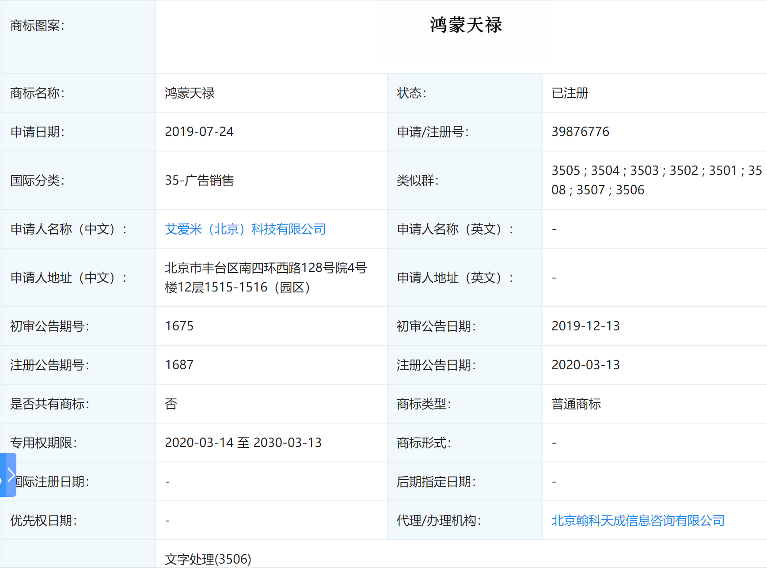Screen dimensions: 767x568
Task: Click the 鸿蒙天禄 trademark image
Action: [466, 25]
